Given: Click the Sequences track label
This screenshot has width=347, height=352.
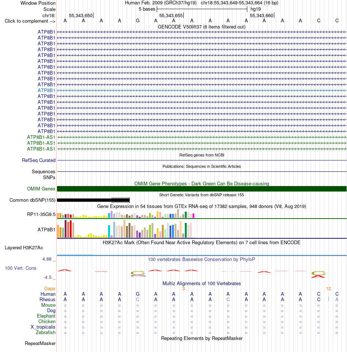Looking at the screenshot, I should [43, 171].
